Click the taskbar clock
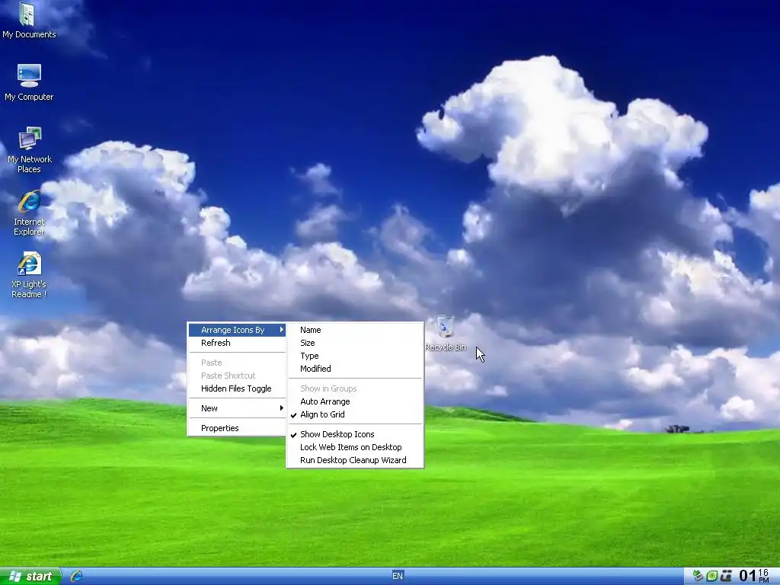The height and width of the screenshot is (585, 780). pos(754,576)
